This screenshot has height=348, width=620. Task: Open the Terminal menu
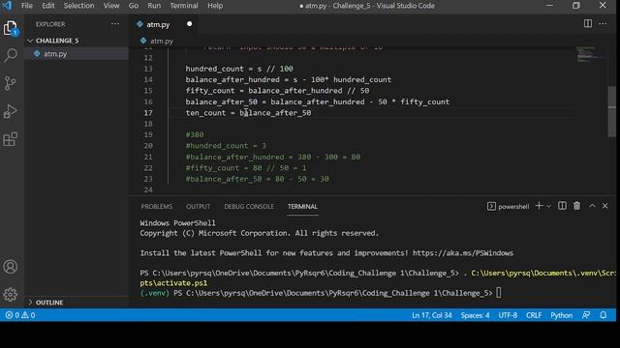tap(184, 6)
